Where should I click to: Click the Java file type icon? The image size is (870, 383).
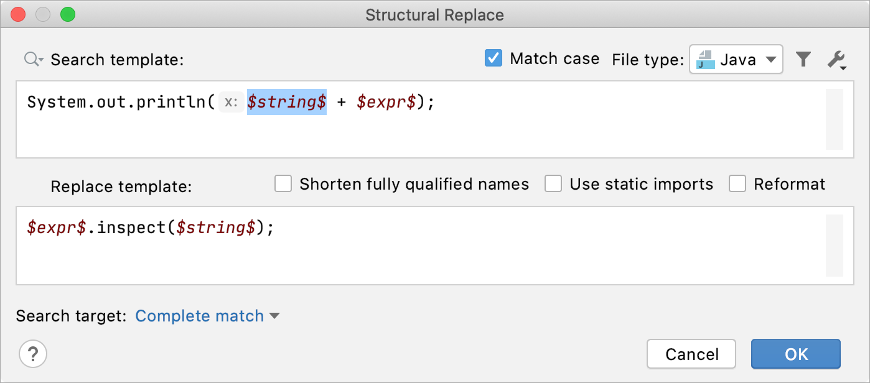[705, 60]
